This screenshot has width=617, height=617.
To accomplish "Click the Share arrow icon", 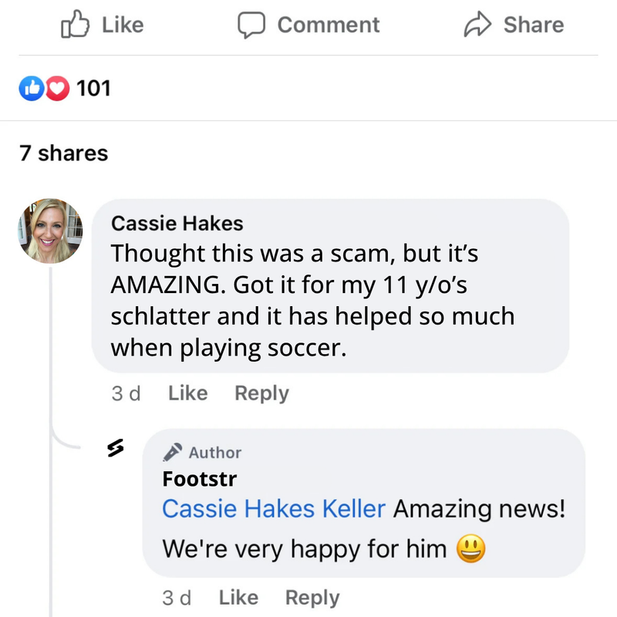I will click(478, 25).
